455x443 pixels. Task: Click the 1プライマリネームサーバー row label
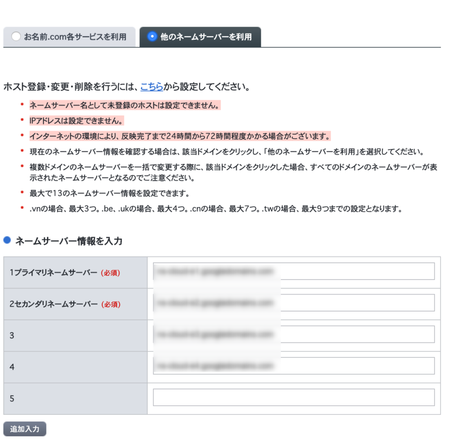[53, 273]
